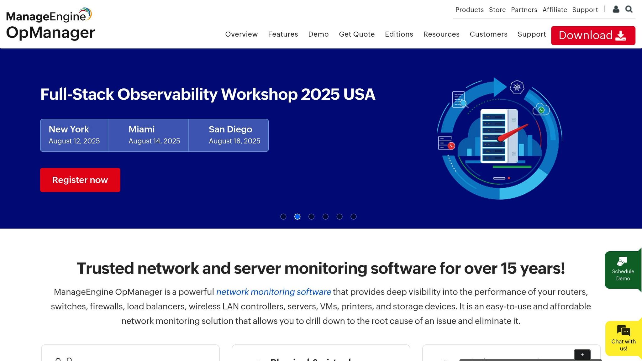This screenshot has width=642, height=361.
Task: Select the first carousel slide dot
Action: [x=283, y=217]
